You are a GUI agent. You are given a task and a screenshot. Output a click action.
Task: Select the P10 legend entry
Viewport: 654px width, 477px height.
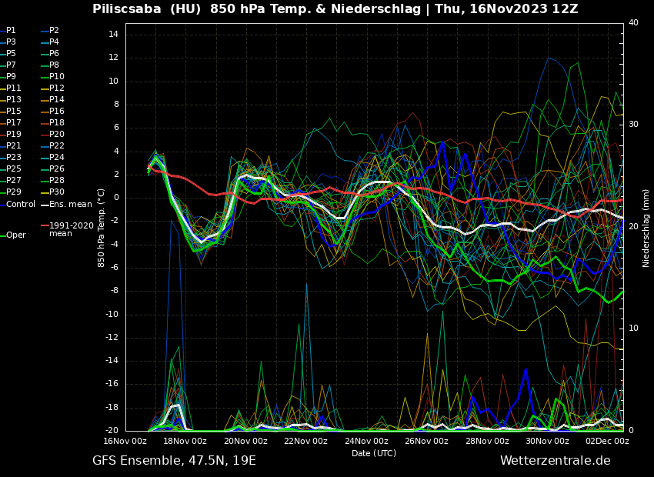click(x=57, y=77)
